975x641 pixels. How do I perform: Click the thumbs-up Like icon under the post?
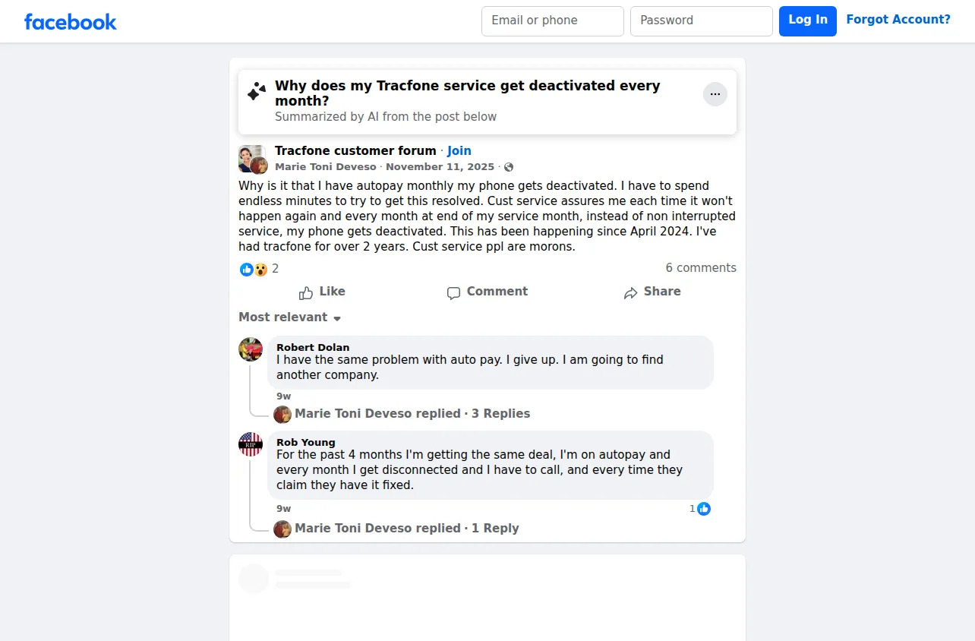coord(306,292)
